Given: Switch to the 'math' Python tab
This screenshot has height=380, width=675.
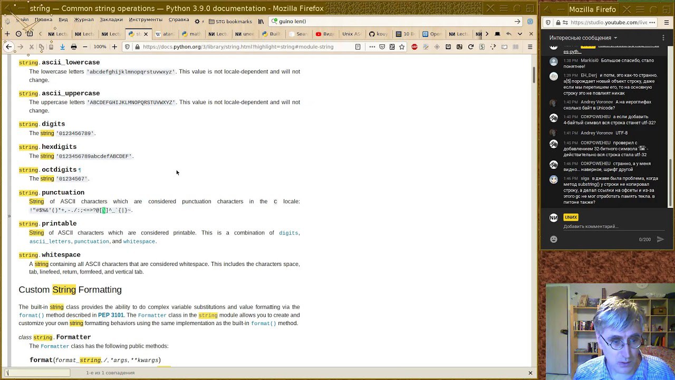Looking at the screenshot, I should [191, 34].
